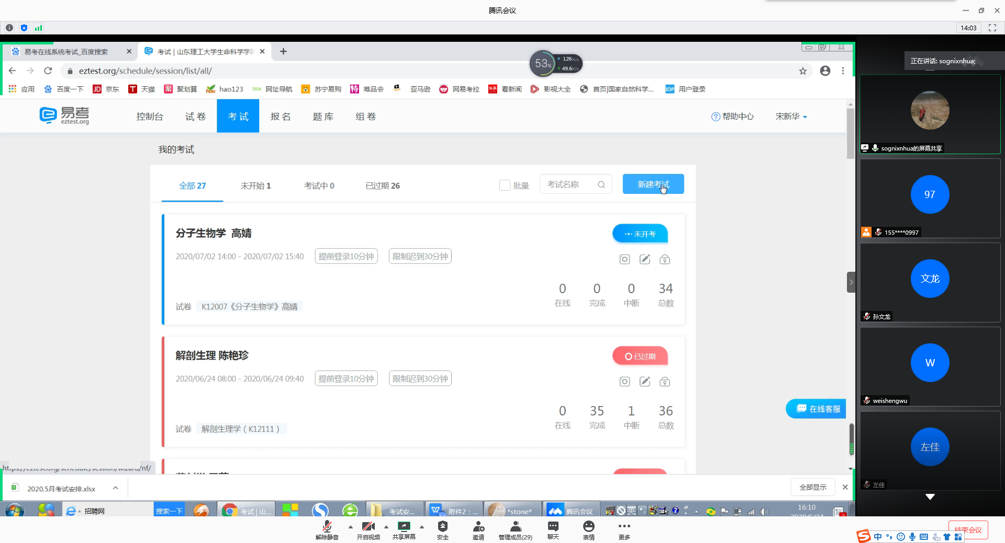Image resolution: width=1005 pixels, height=543 pixels.
Task: Open the 题库 navigation menu item
Action: point(323,117)
